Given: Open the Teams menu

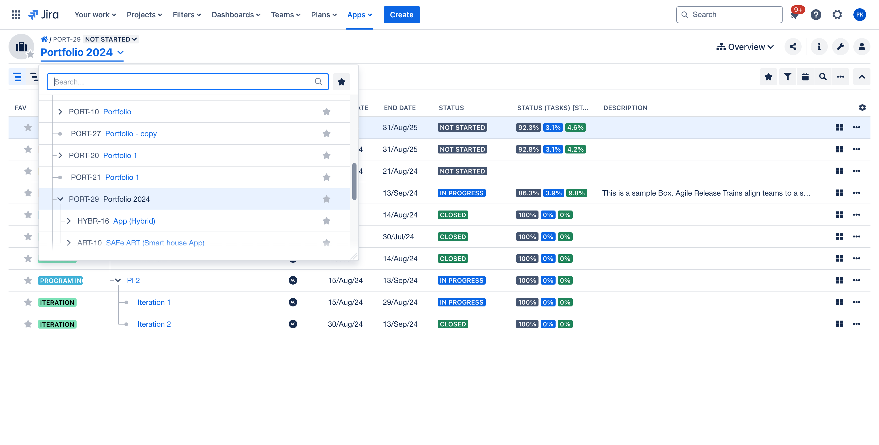Looking at the screenshot, I should click(x=286, y=15).
